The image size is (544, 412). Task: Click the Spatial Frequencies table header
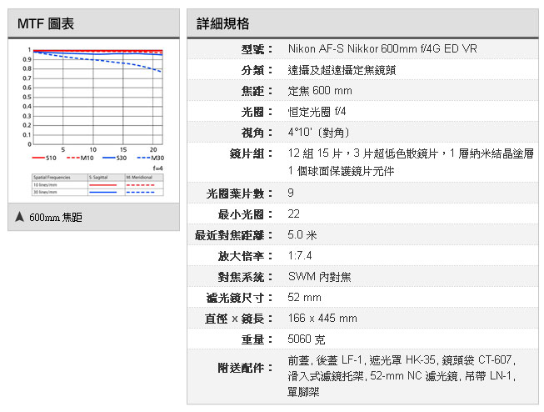(60, 177)
